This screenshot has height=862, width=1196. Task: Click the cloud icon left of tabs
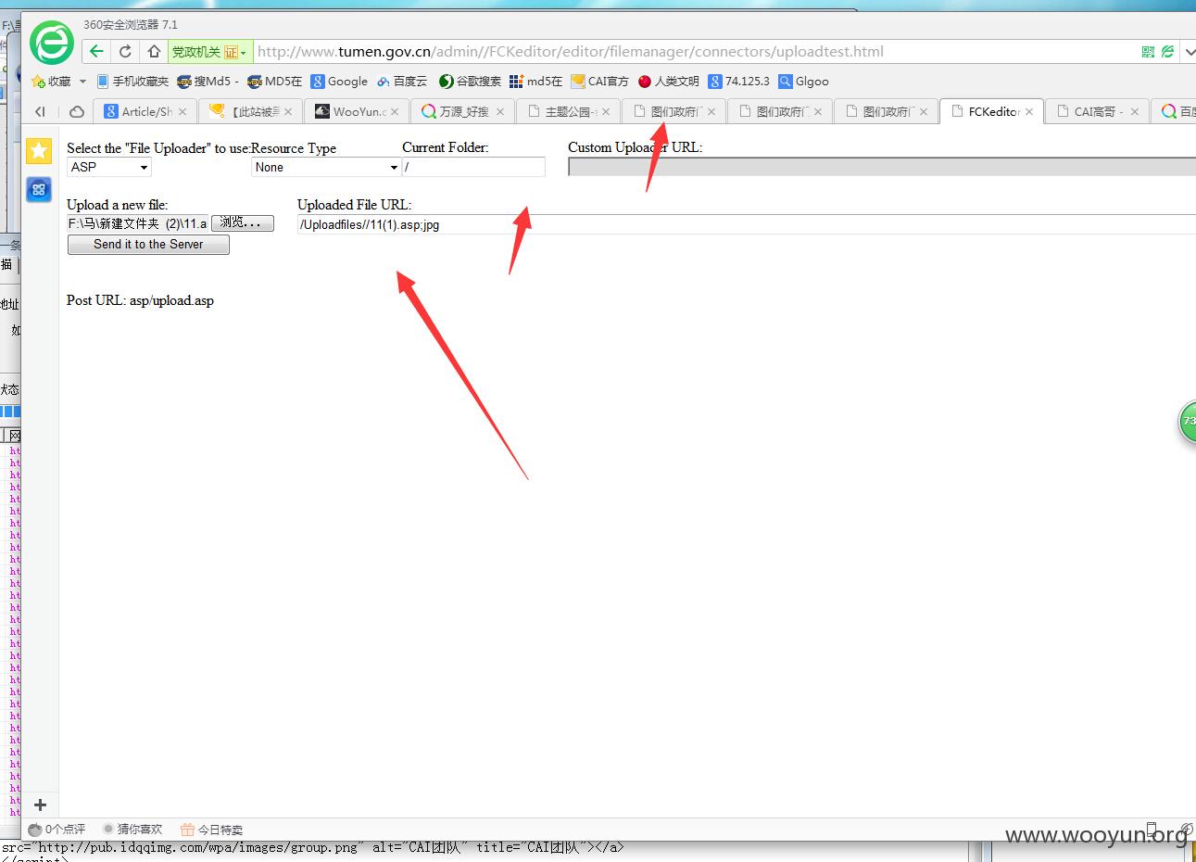point(77,111)
